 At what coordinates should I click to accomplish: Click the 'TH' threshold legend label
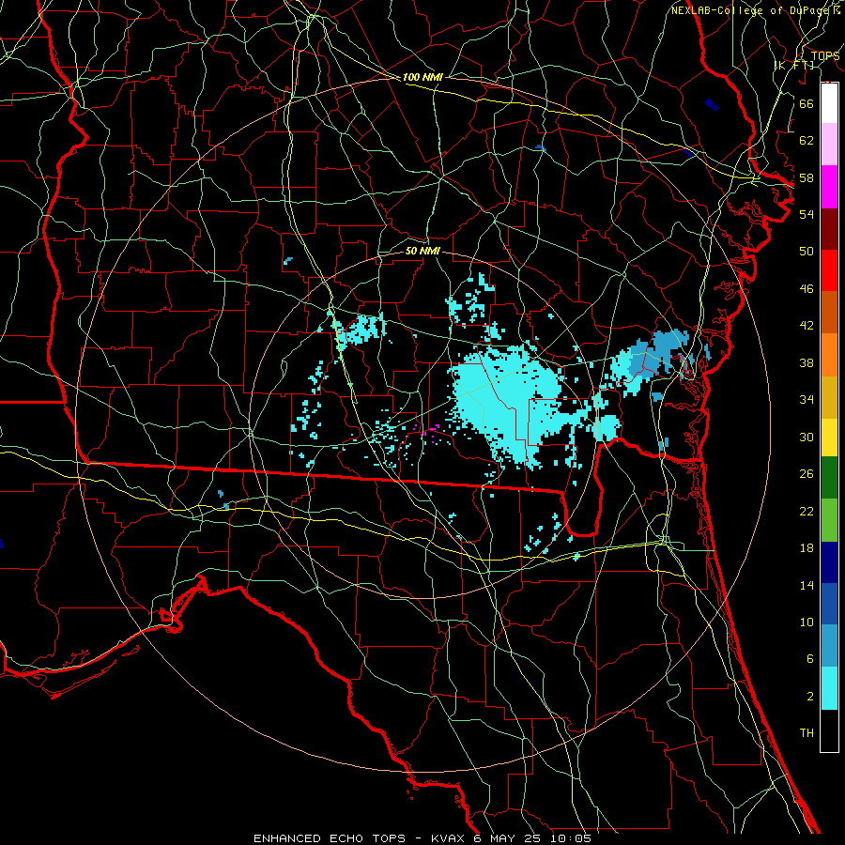click(807, 733)
